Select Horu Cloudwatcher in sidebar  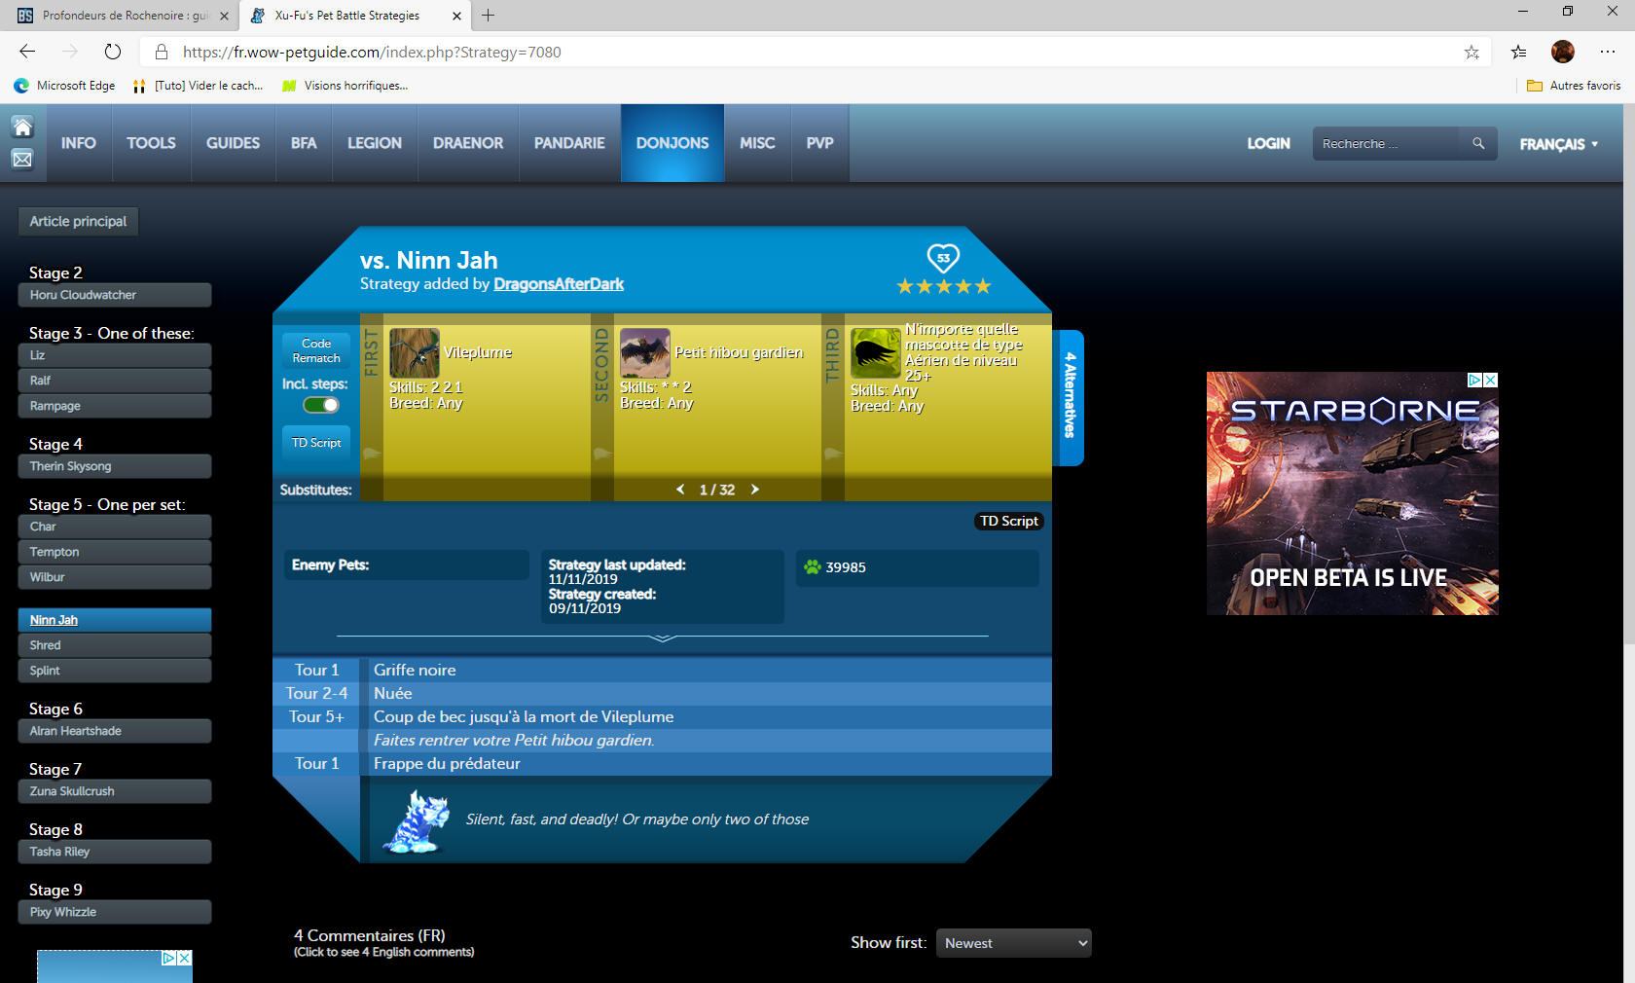(115, 295)
